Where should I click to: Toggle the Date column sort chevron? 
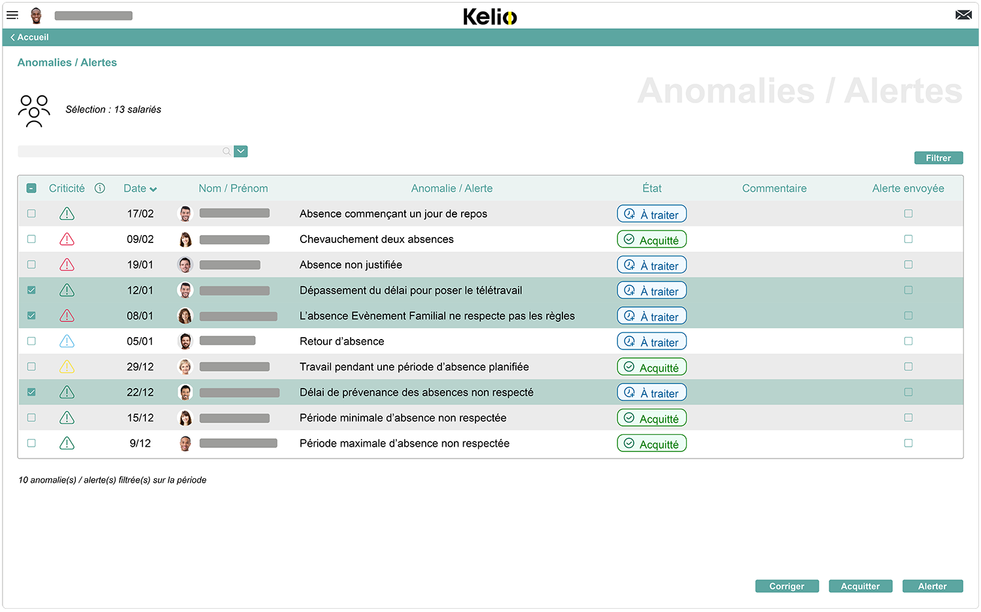154,188
